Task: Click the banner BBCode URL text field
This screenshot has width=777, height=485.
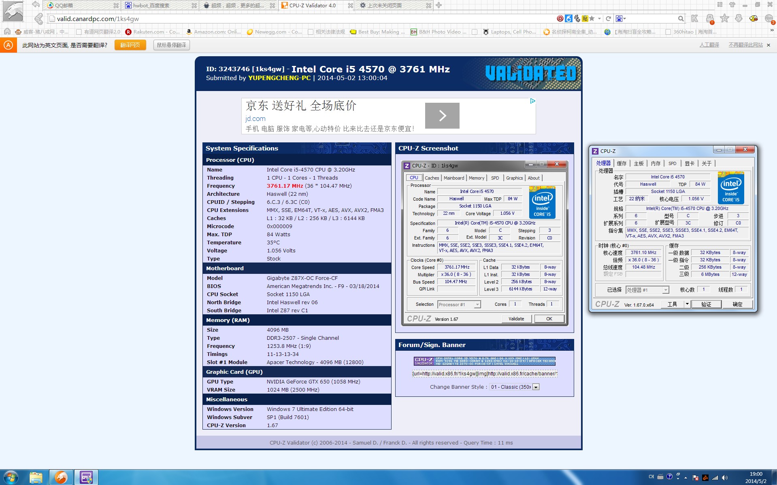Action: pyautogui.click(x=484, y=373)
